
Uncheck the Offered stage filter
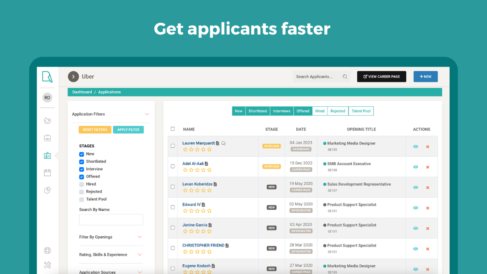click(82, 177)
